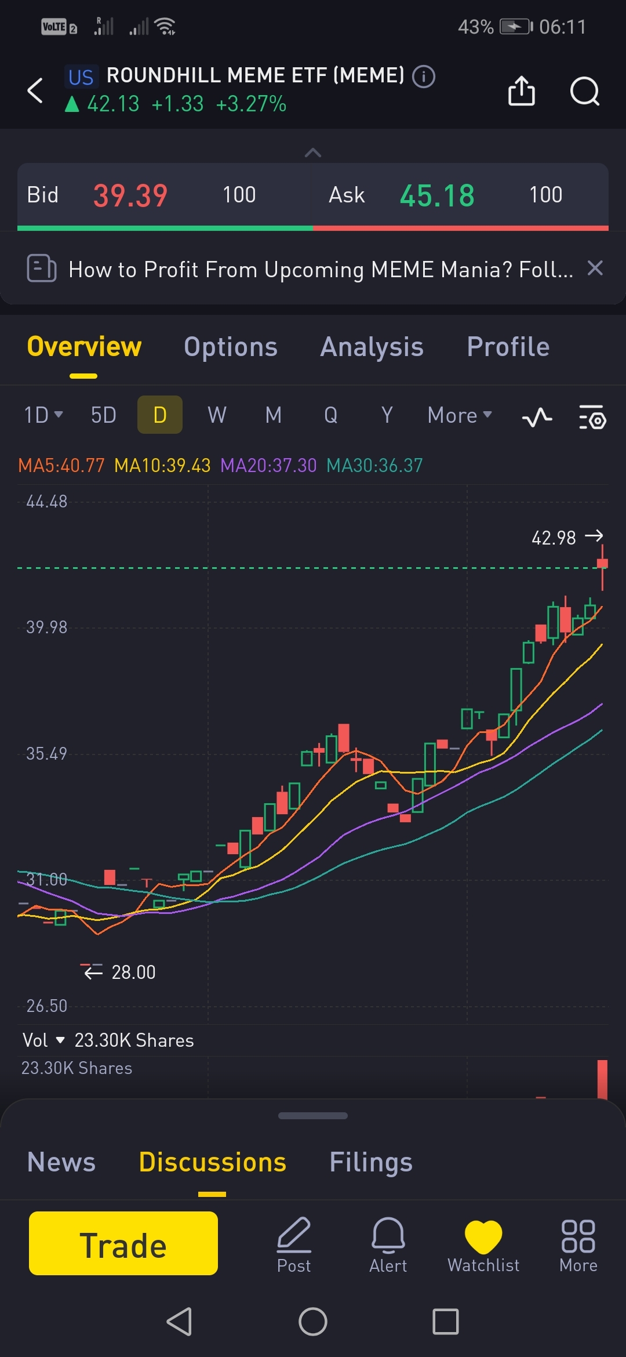This screenshot has width=626, height=1357.
Task: Select the monthly M chart period
Action: coord(274,415)
